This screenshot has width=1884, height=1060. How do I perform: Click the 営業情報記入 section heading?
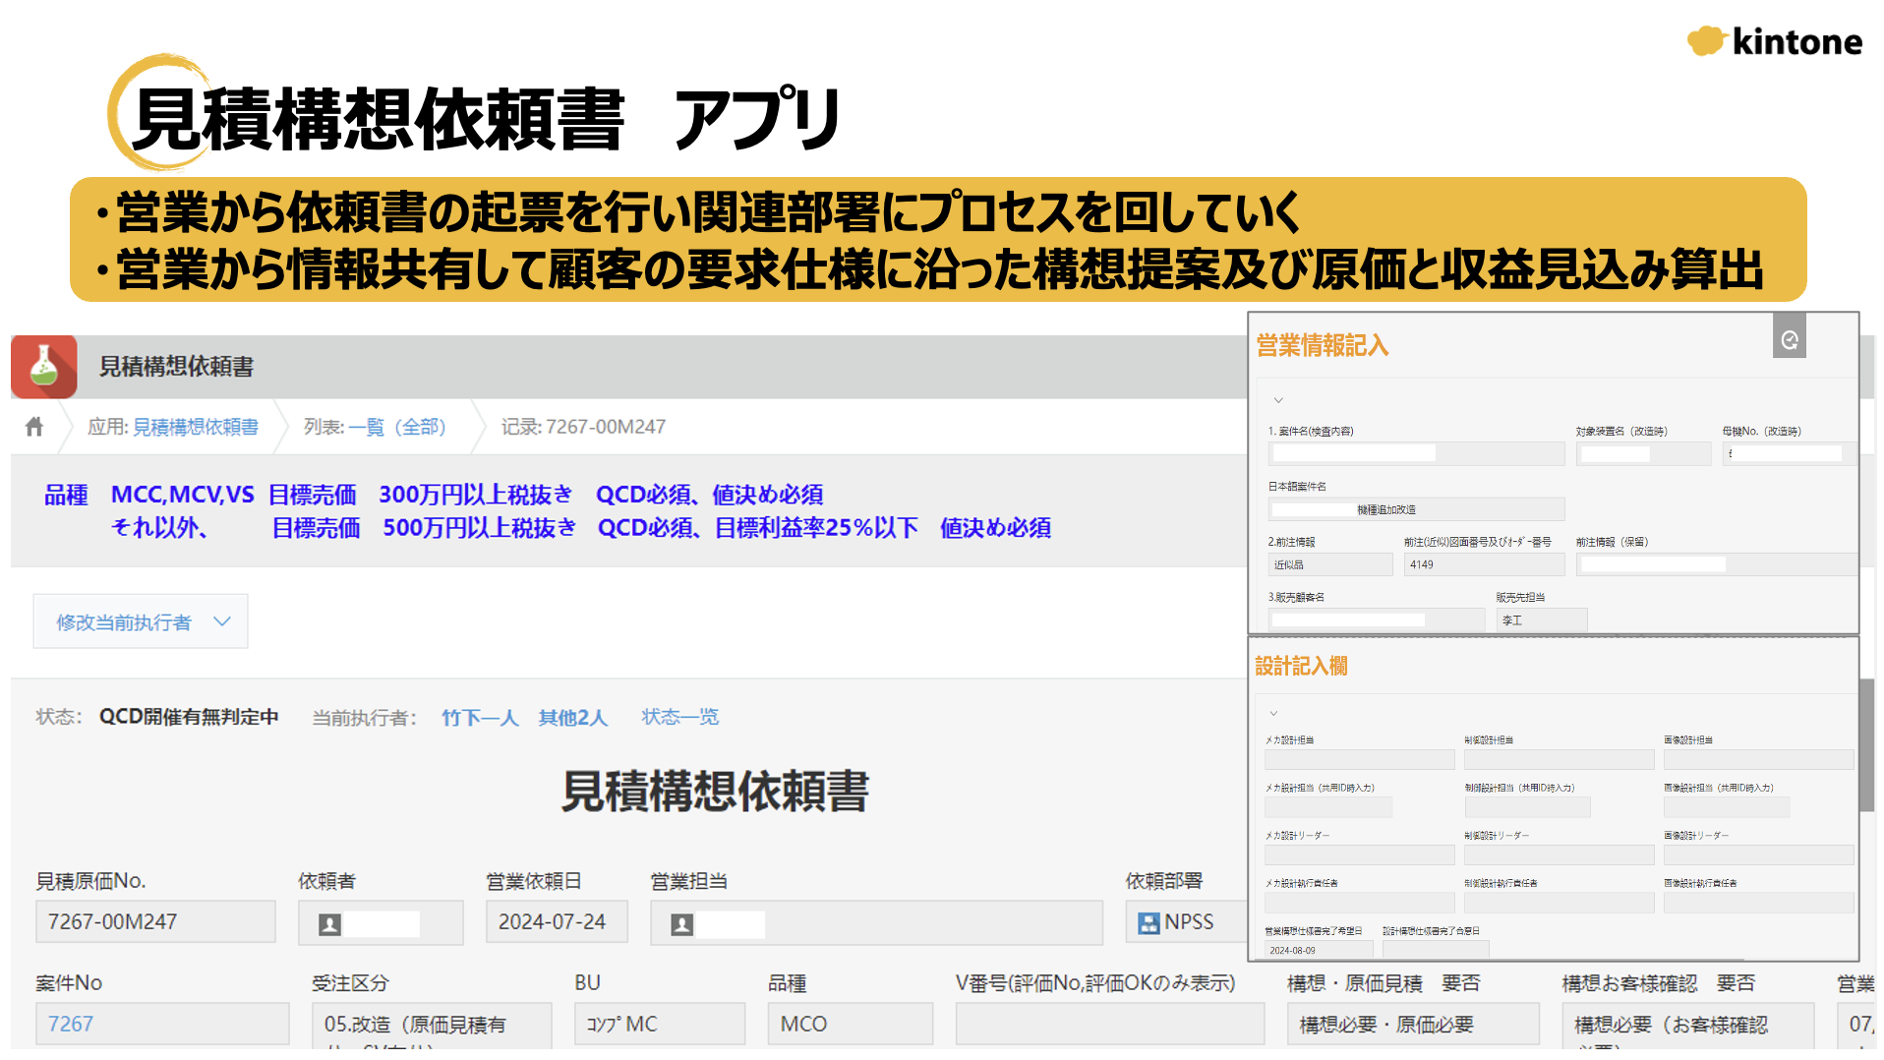pos(1323,345)
